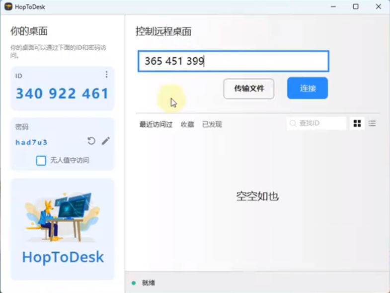
Task: Select your ID 340 922 461
Action: [62, 94]
